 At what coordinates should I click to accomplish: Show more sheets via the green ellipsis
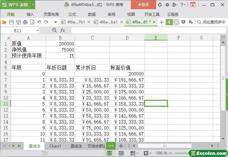coord(111,146)
